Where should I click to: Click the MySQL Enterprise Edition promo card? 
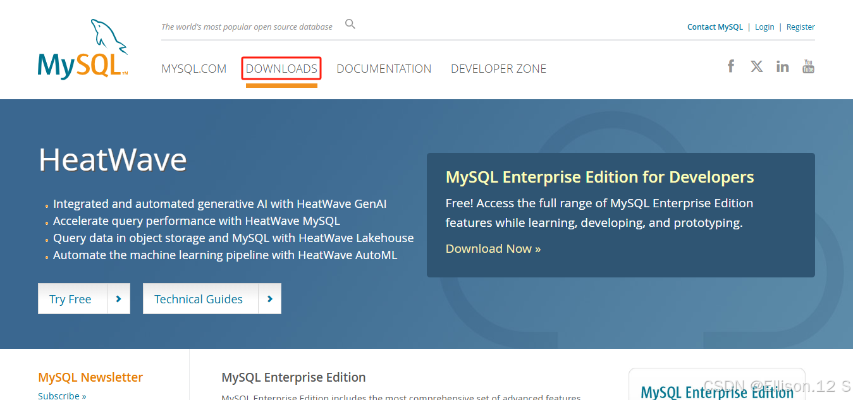pos(716,384)
